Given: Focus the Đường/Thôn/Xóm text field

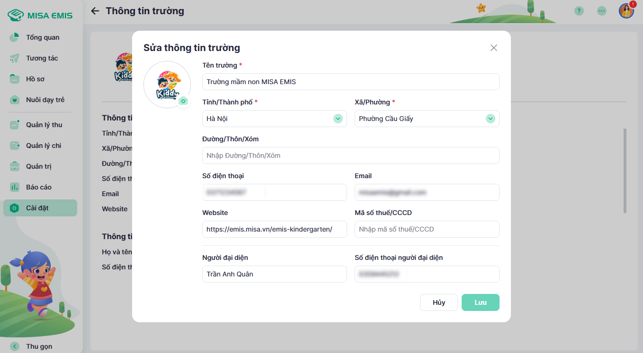Looking at the screenshot, I should pos(350,155).
